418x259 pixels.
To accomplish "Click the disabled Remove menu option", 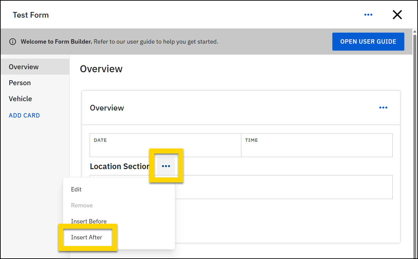I will [x=82, y=205].
